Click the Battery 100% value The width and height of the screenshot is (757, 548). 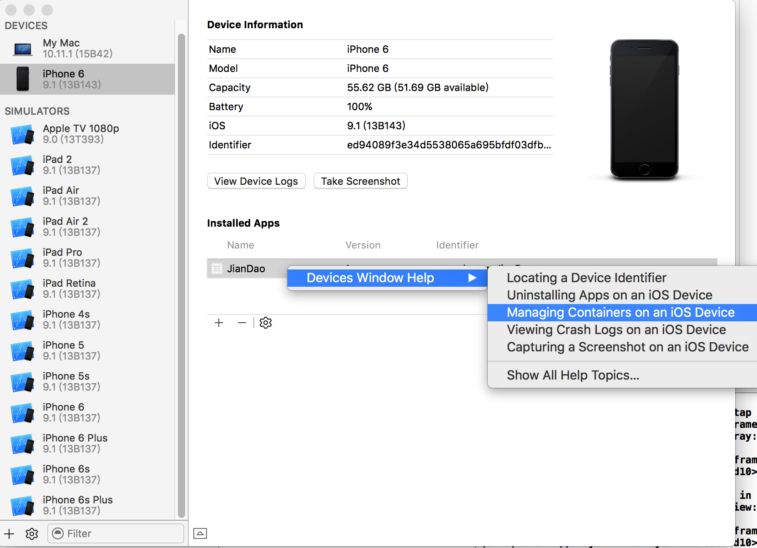pos(359,107)
